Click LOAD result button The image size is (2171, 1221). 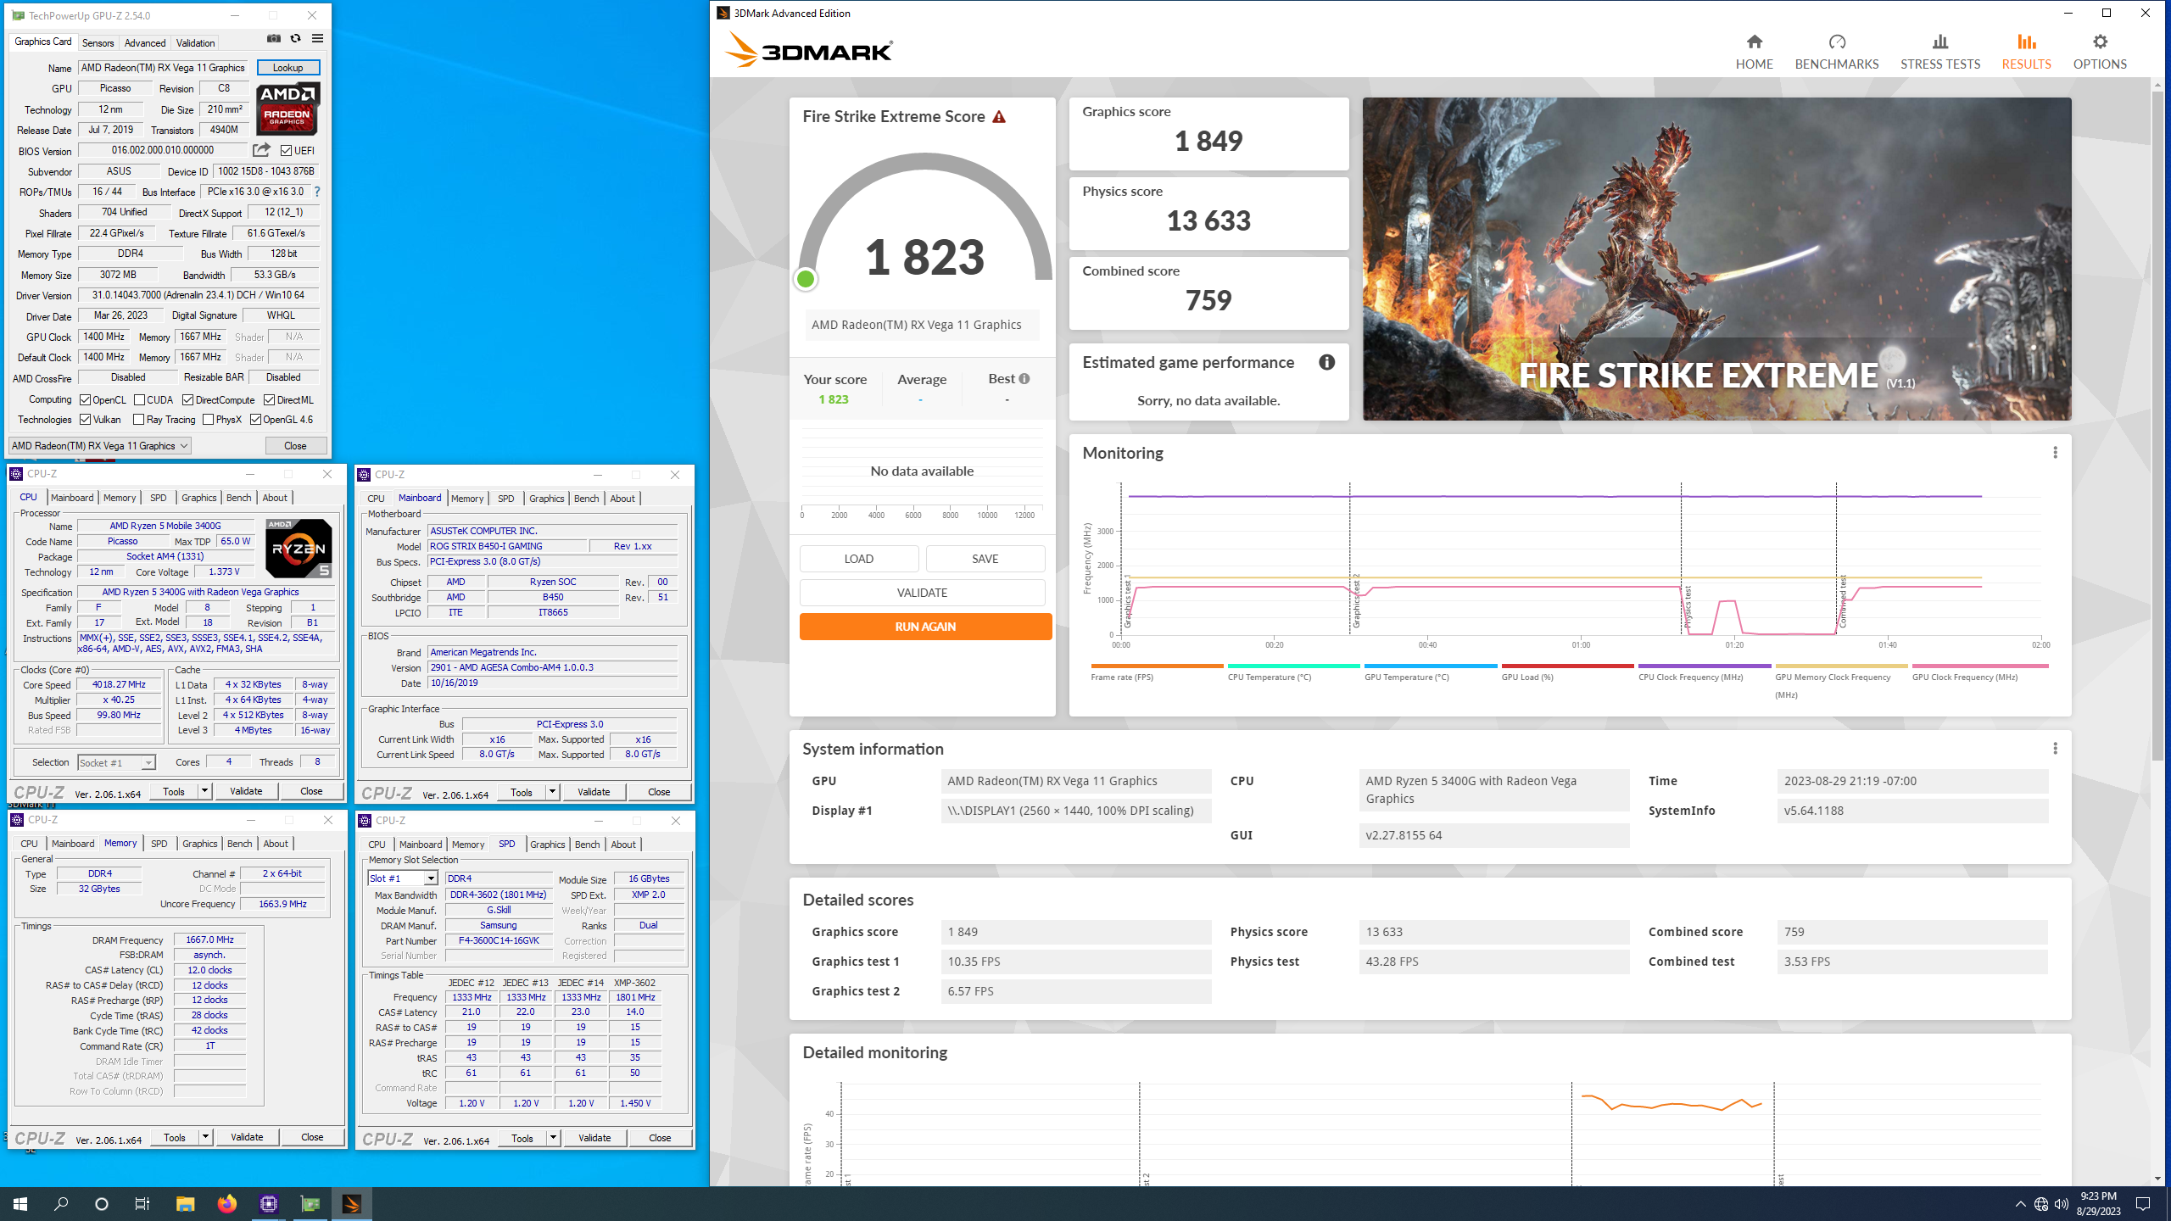858,559
